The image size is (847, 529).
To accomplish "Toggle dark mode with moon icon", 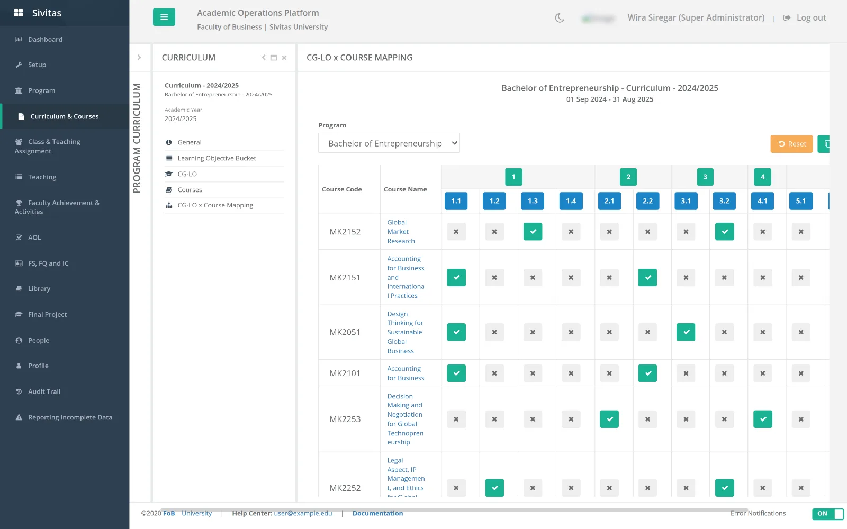I will tap(560, 18).
